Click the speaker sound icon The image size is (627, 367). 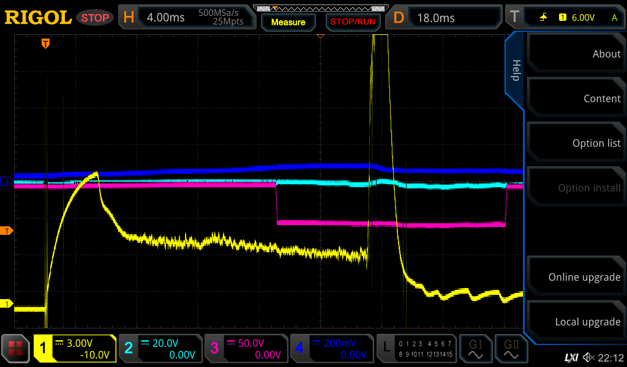(x=588, y=357)
